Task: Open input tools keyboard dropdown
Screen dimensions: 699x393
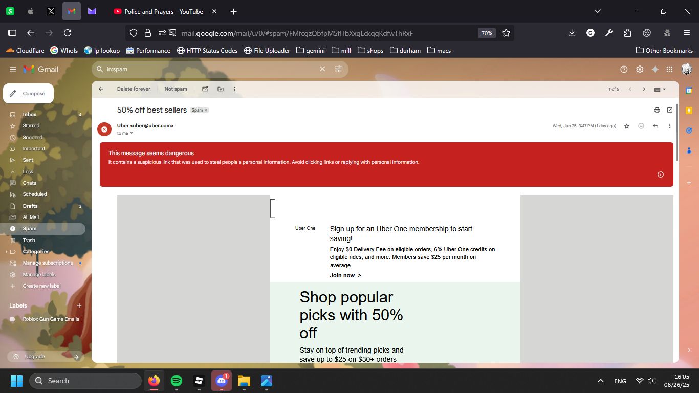Action: pyautogui.click(x=660, y=89)
